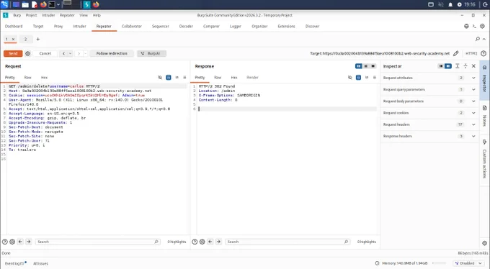This screenshot has height=269, width=490.
Task: Select Repeater request tab 2
Action: 26,39
